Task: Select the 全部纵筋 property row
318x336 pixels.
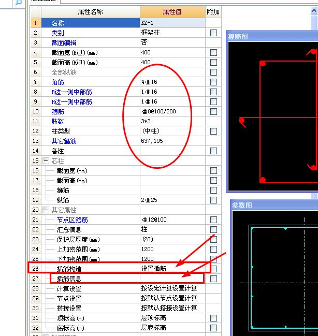Action: tap(126, 72)
